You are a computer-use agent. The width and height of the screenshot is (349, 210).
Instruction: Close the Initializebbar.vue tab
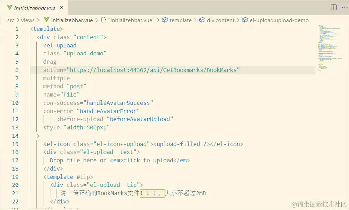click(62, 8)
